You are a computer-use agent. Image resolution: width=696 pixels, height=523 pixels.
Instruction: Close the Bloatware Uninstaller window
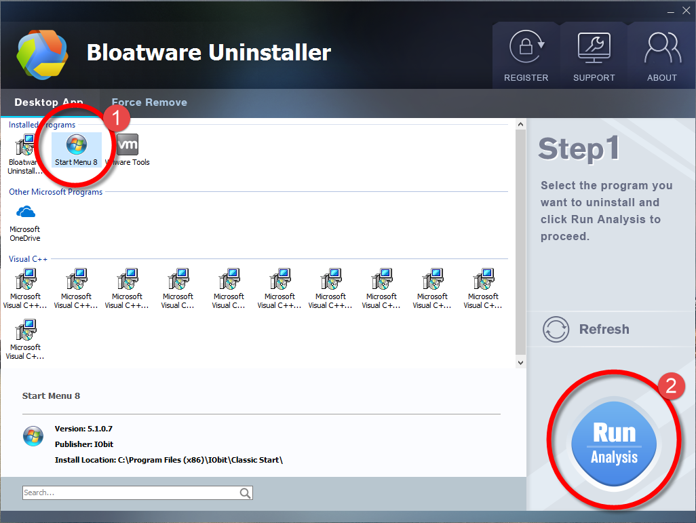[x=687, y=11]
